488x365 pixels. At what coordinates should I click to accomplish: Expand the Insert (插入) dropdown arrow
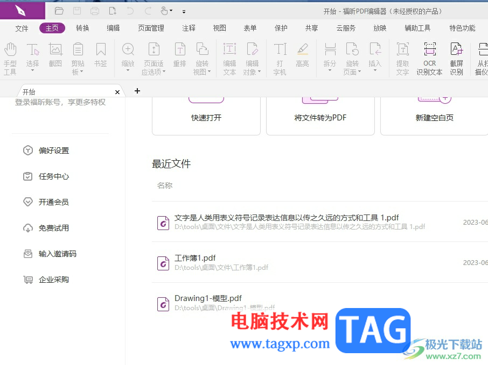[375, 71]
